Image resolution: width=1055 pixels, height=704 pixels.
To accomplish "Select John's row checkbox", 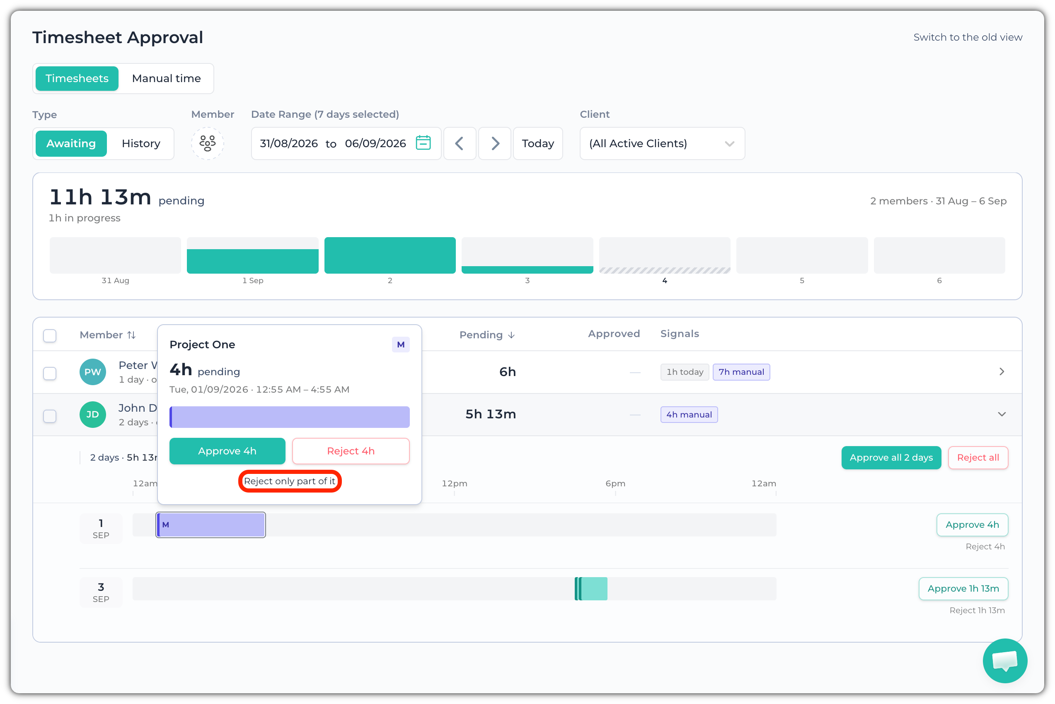I will tap(49, 415).
